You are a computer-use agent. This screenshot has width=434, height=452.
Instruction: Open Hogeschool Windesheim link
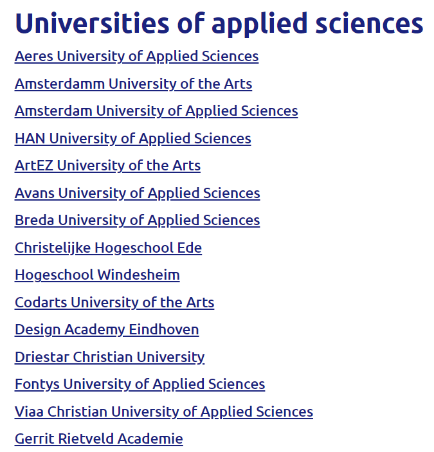click(x=97, y=275)
